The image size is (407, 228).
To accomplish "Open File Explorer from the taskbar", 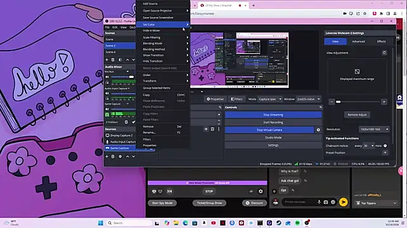I will pos(176,223).
